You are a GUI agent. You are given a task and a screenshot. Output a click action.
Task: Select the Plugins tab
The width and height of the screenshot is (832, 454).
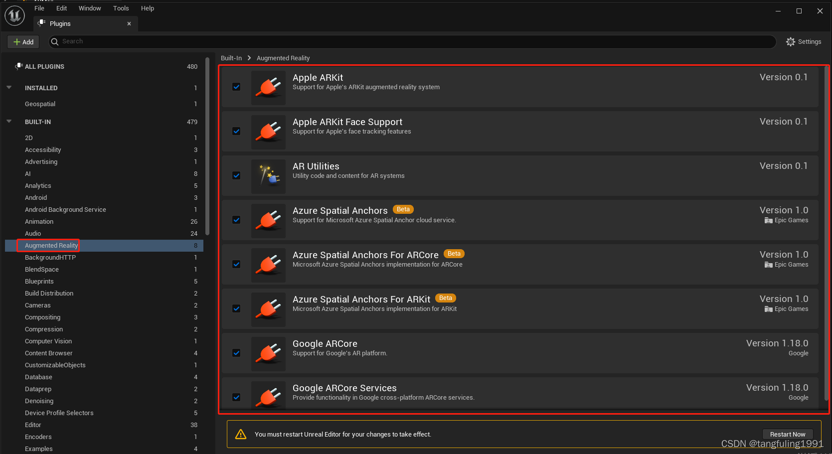pyautogui.click(x=86, y=23)
